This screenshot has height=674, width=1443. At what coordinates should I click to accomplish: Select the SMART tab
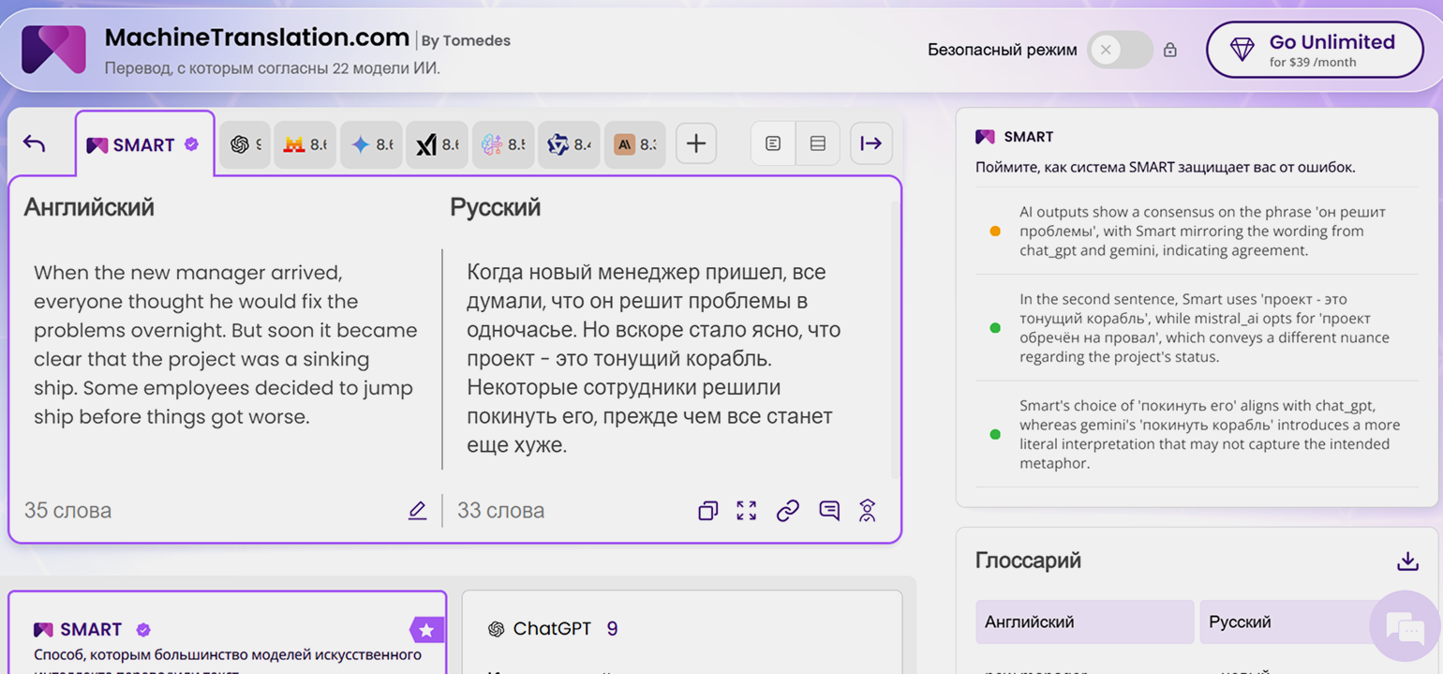coord(143,144)
